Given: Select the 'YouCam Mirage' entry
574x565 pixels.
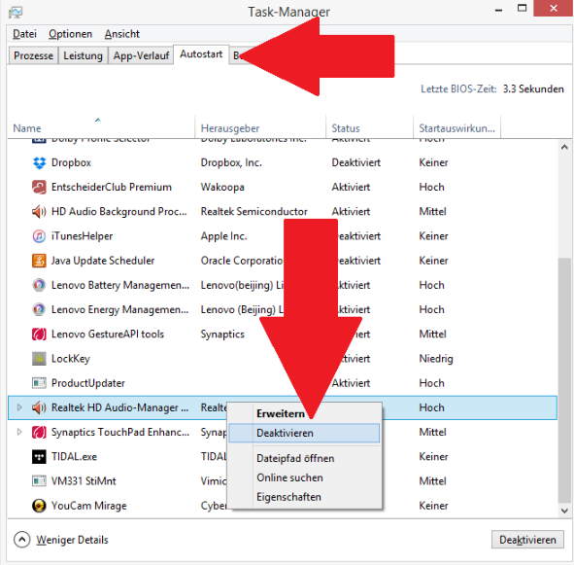Looking at the screenshot, I should (x=89, y=506).
